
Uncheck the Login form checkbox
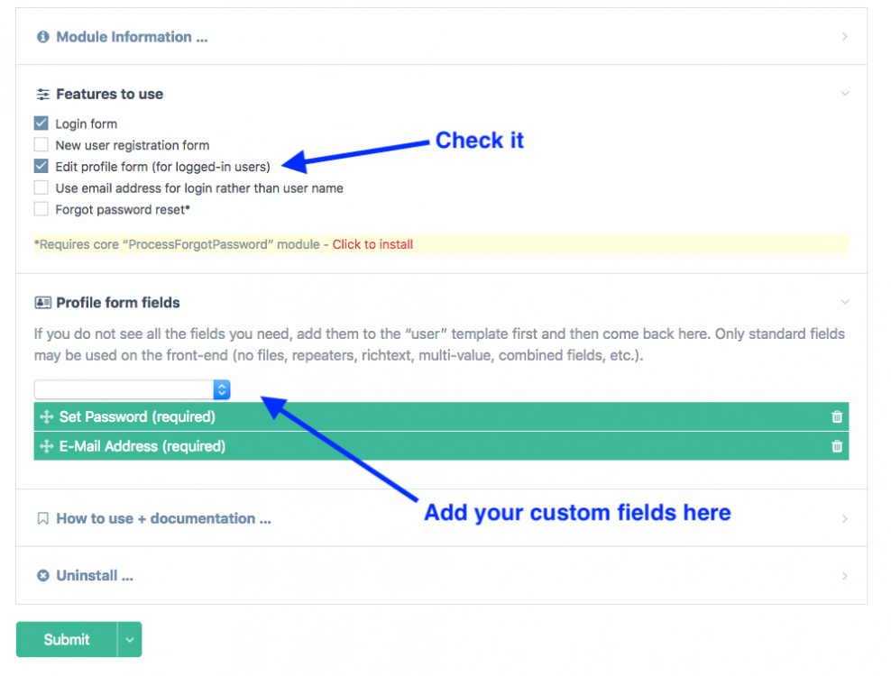(41, 123)
